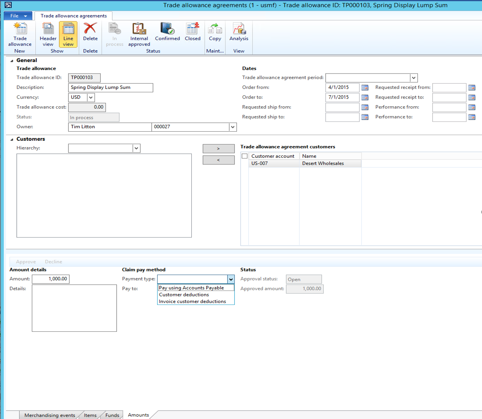This screenshot has height=419, width=482.
Task: Change status to Closed
Action: pyautogui.click(x=193, y=33)
